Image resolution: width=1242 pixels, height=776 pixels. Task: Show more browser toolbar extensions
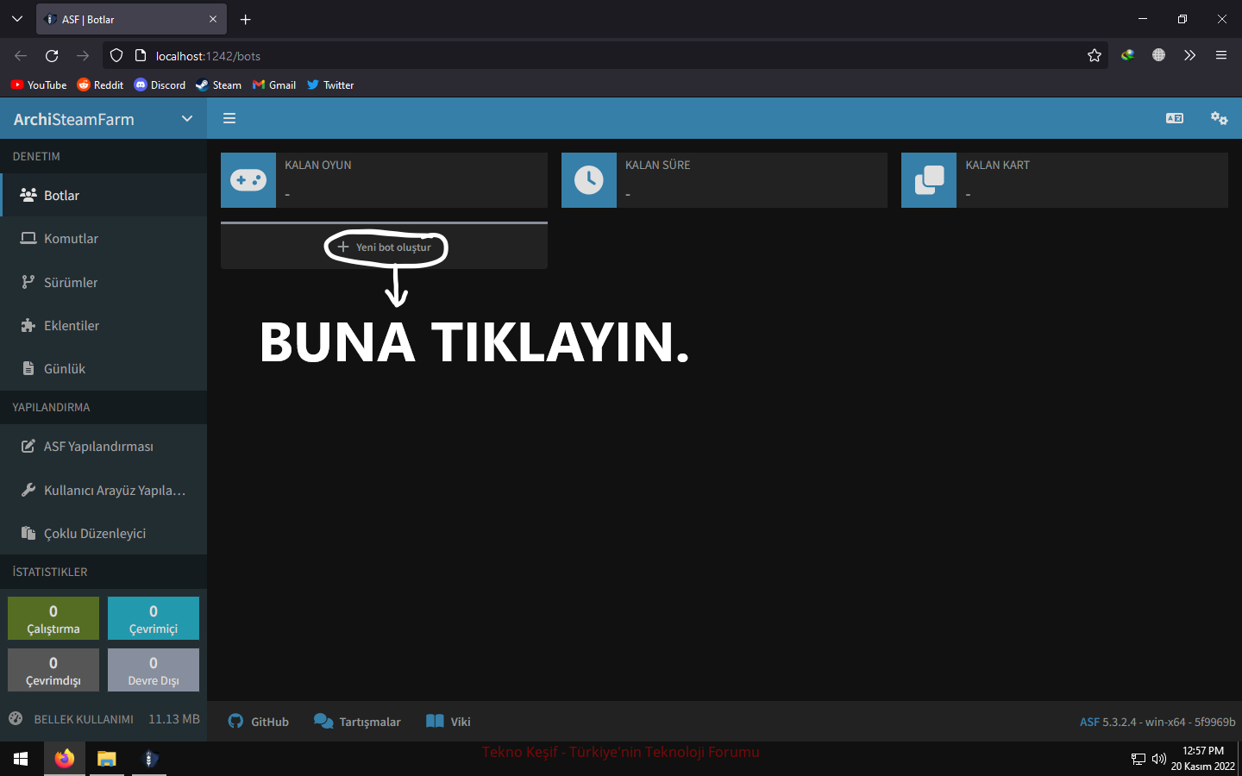tap(1190, 56)
